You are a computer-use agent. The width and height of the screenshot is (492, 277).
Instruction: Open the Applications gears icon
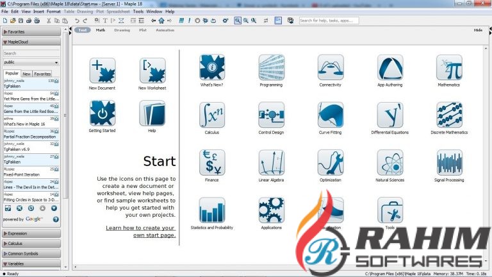click(x=272, y=210)
